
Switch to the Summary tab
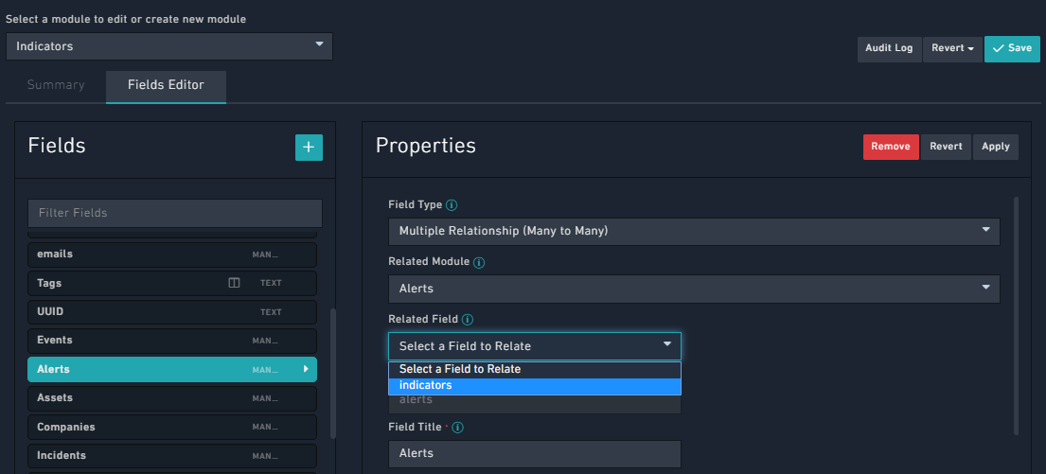56,85
